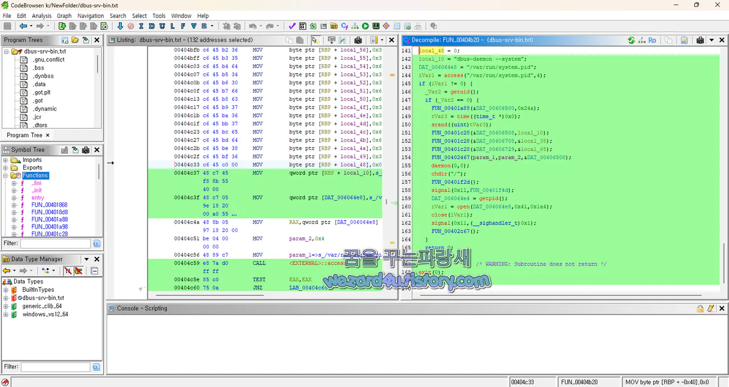Select the FUN_00401a88 function in the Symbol Tree
The height and width of the screenshot is (387, 729).
tap(50, 219)
